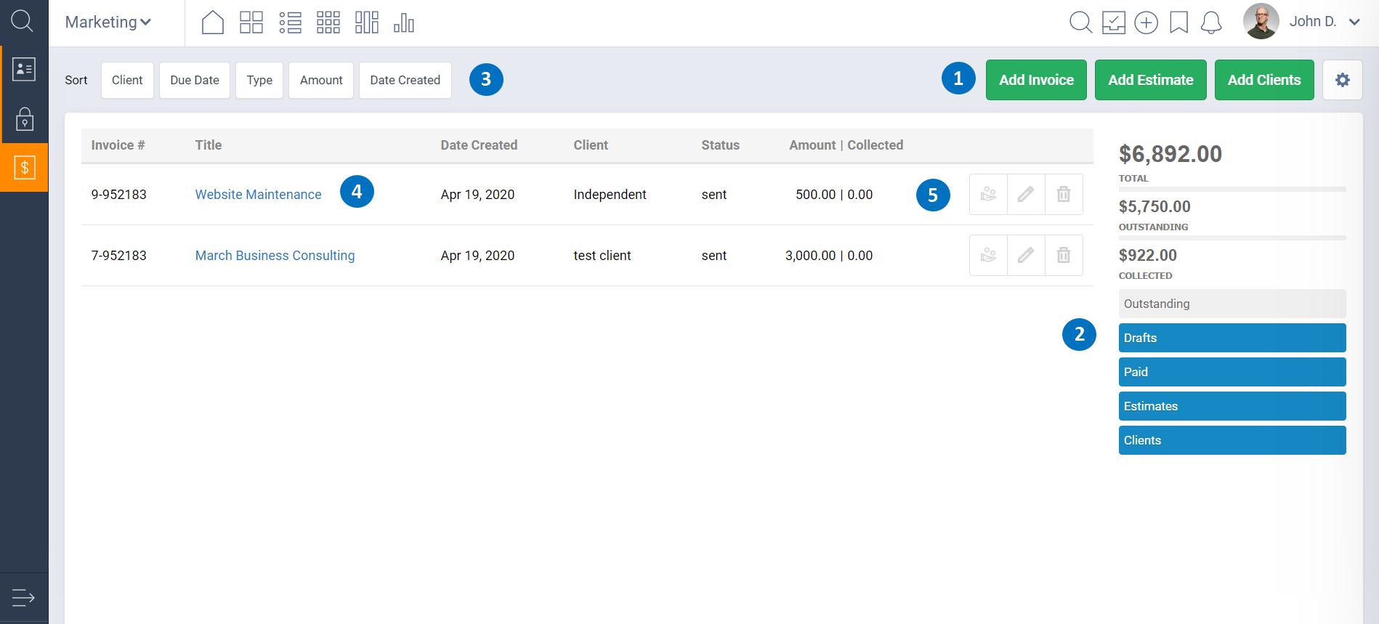The height and width of the screenshot is (624, 1379).
Task: Sort invoices by Due Date
Action: 194,80
